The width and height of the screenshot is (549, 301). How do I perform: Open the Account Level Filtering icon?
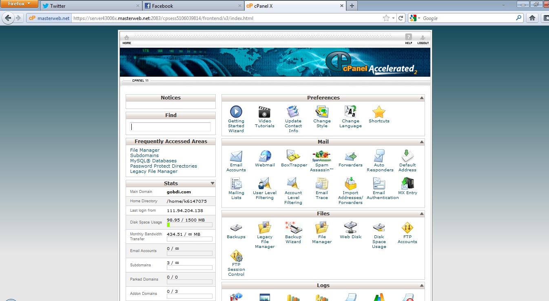coord(293,184)
